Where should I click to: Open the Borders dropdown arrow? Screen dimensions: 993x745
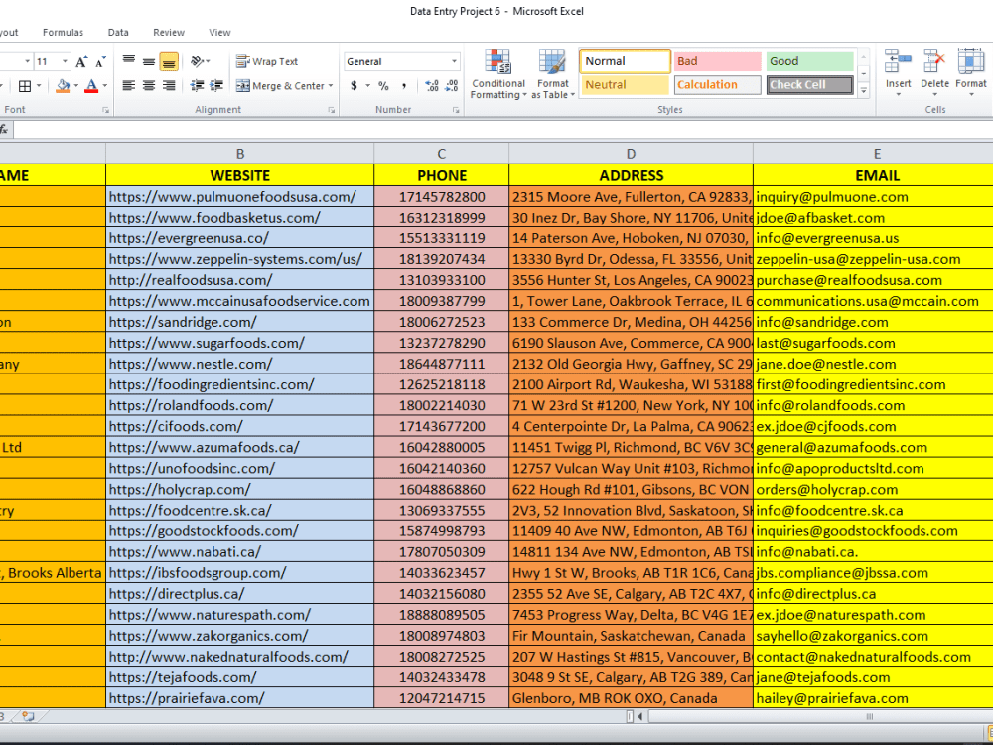[x=39, y=86]
